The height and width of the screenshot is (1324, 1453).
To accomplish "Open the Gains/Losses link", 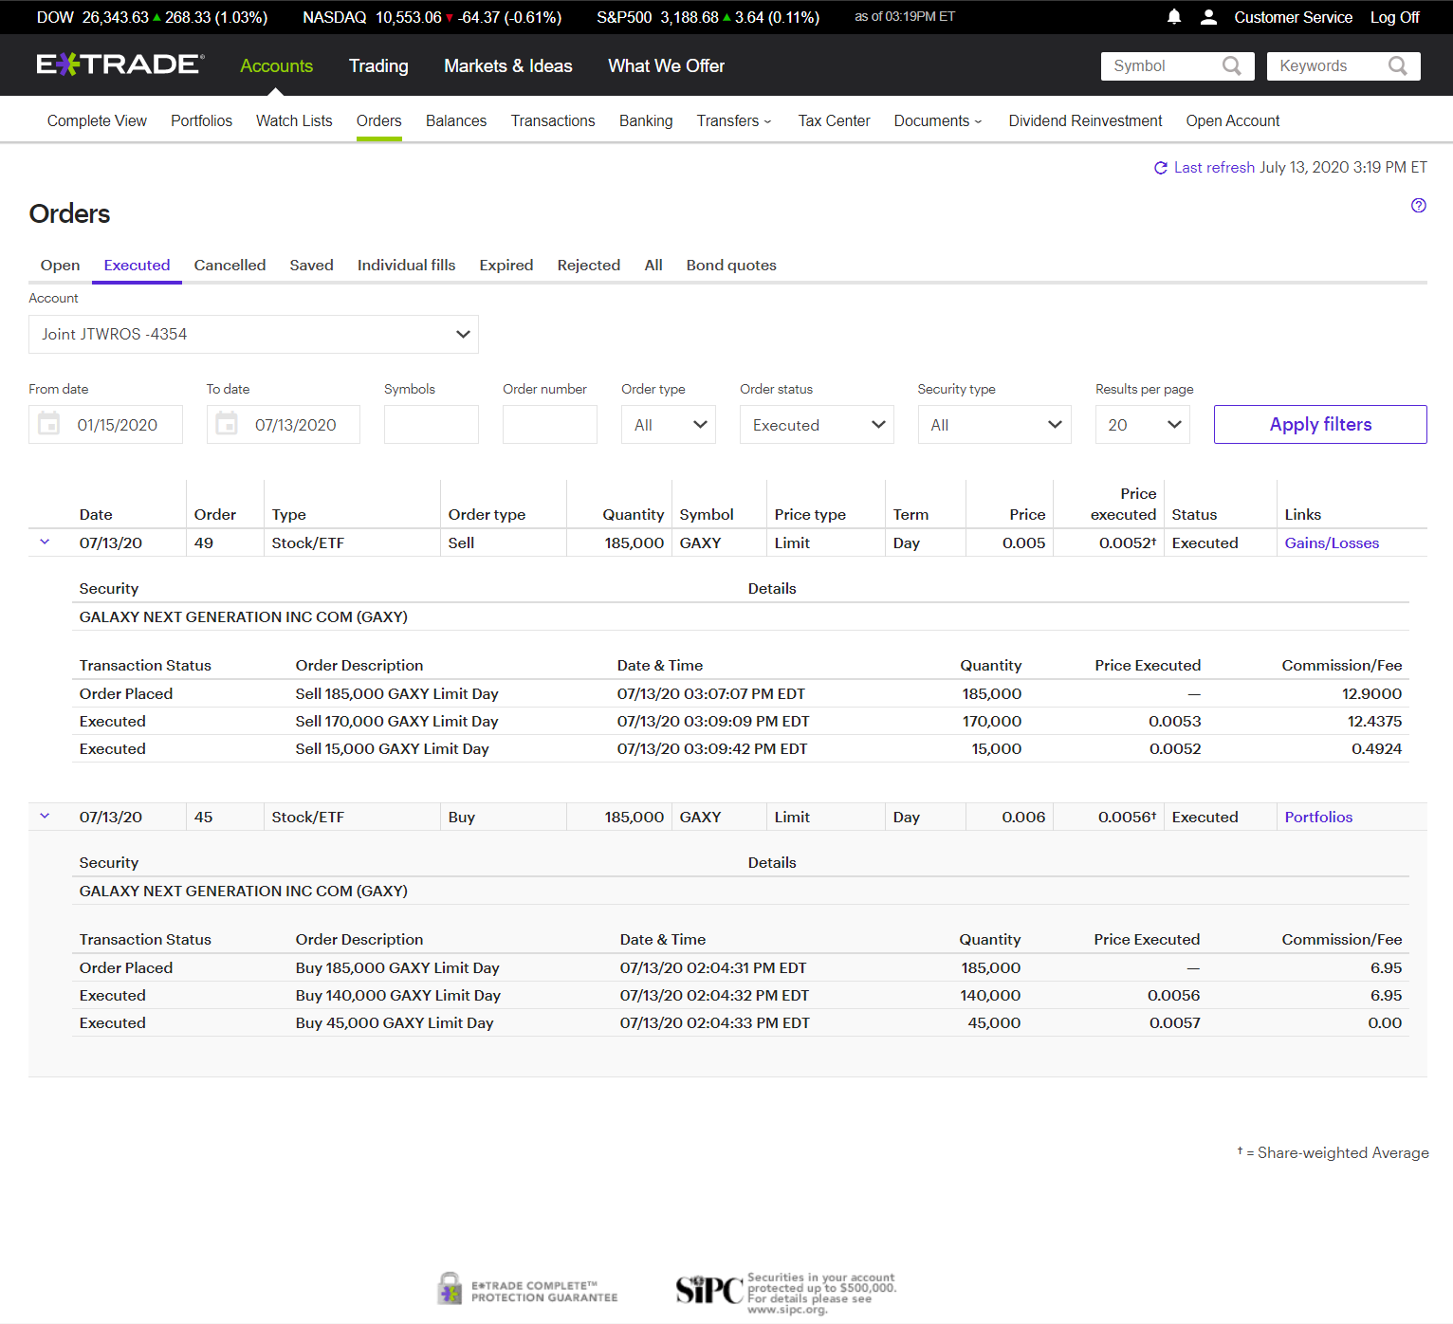I will pos(1331,543).
